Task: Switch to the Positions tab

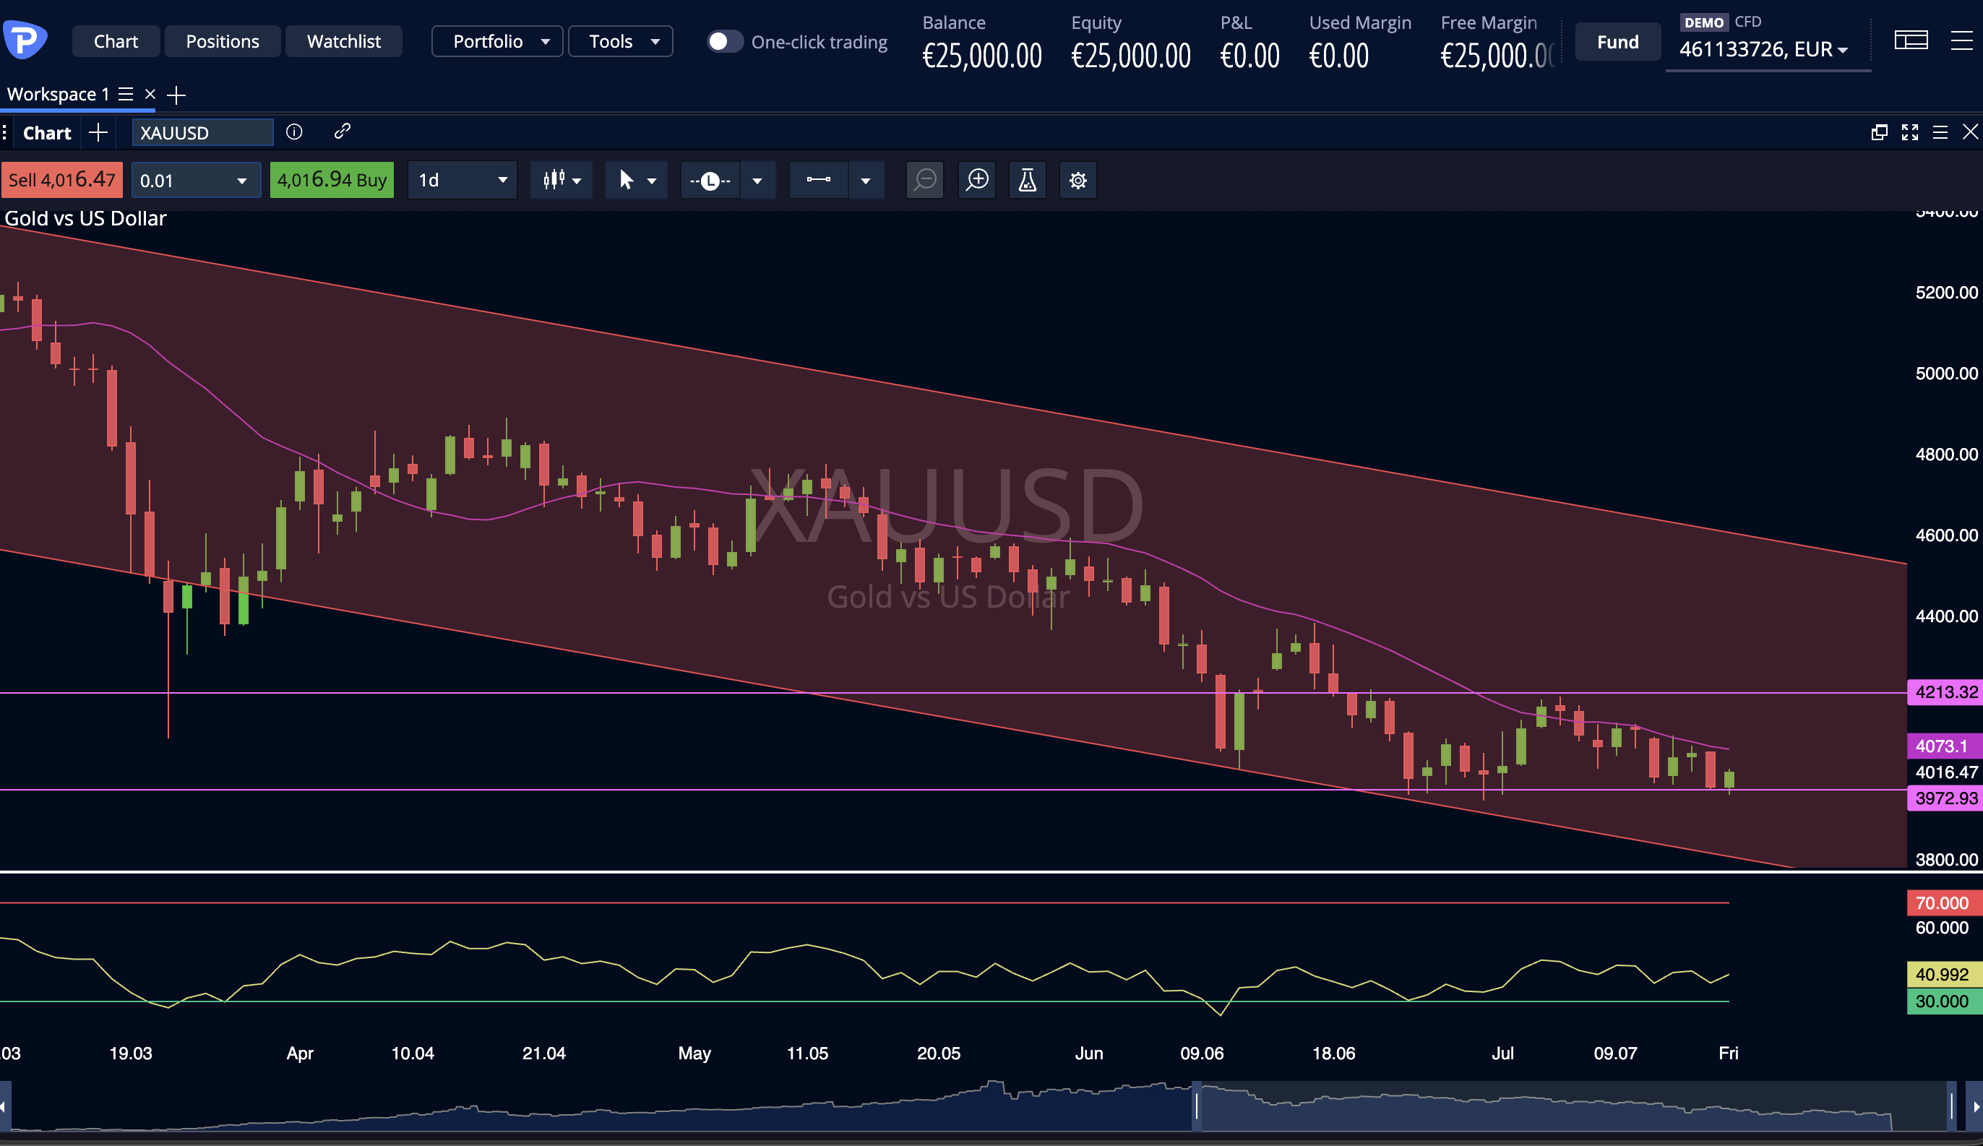Action: [x=222, y=41]
